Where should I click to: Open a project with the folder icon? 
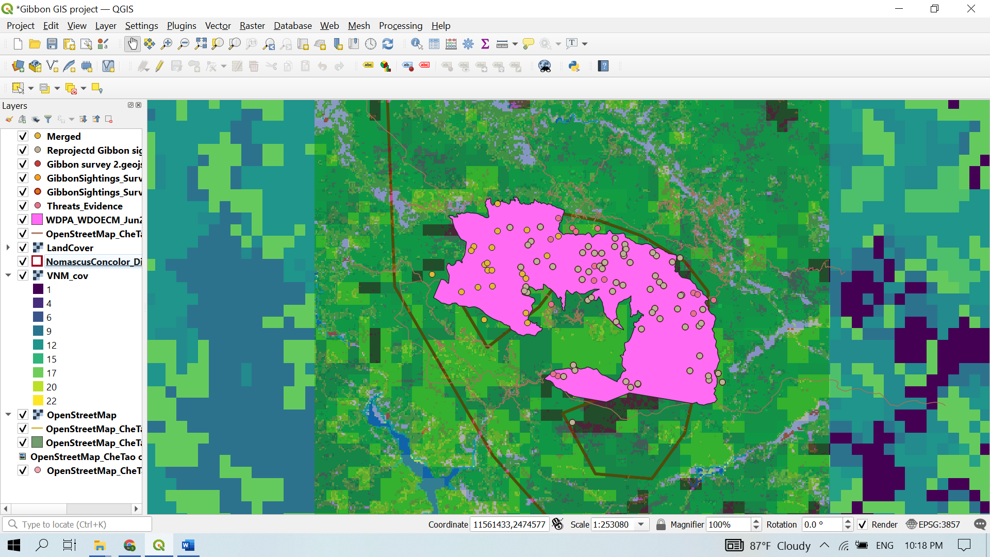35,44
